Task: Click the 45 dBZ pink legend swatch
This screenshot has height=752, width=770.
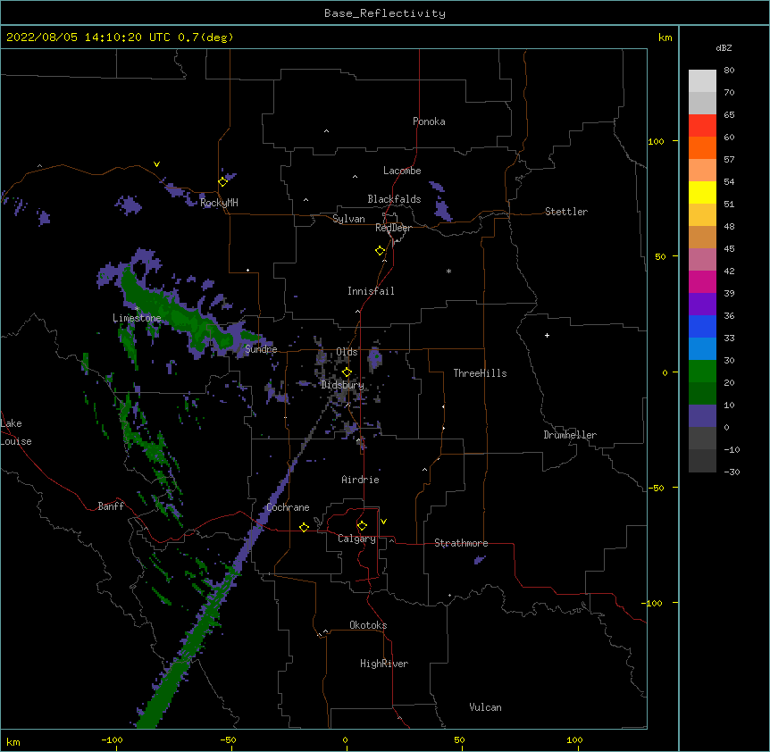Action: [x=702, y=259]
